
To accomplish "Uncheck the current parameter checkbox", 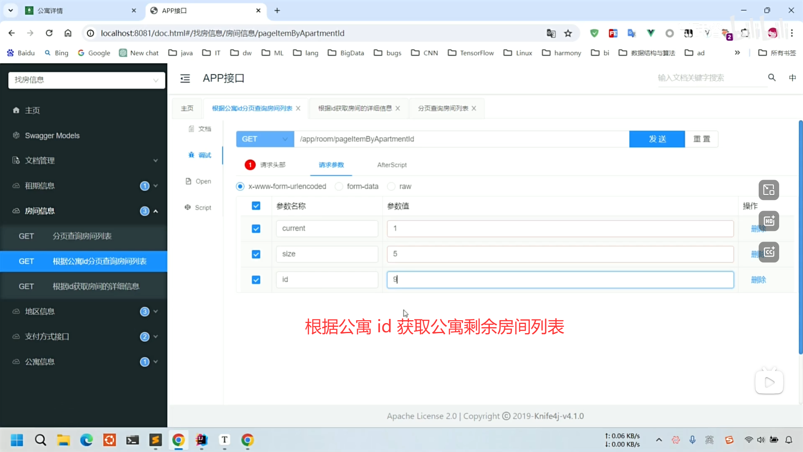I will [x=256, y=229].
